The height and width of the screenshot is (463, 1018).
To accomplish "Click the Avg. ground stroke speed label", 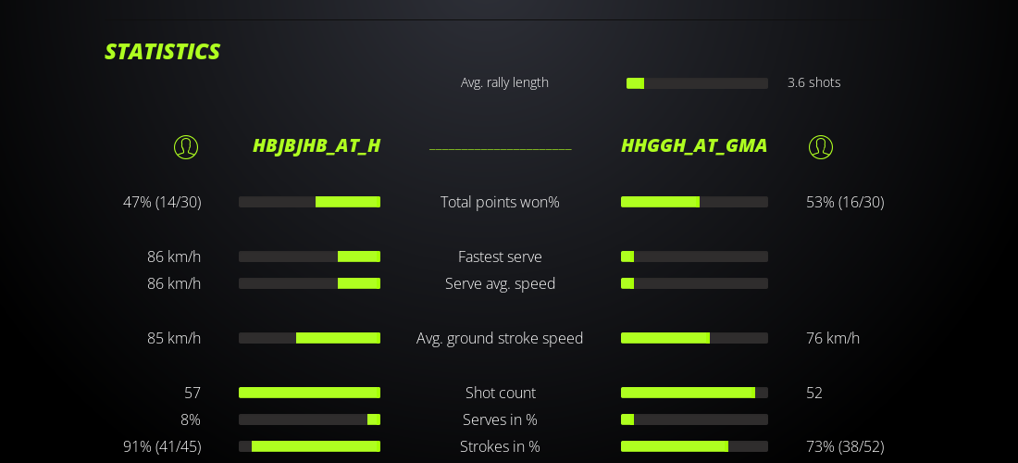I will tap(500, 338).
